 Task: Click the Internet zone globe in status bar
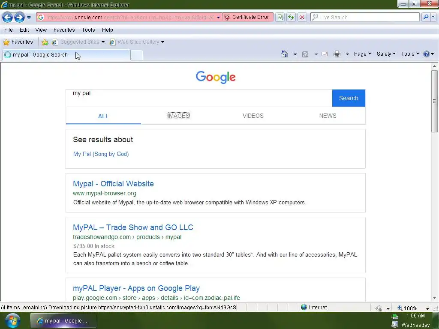point(304,307)
